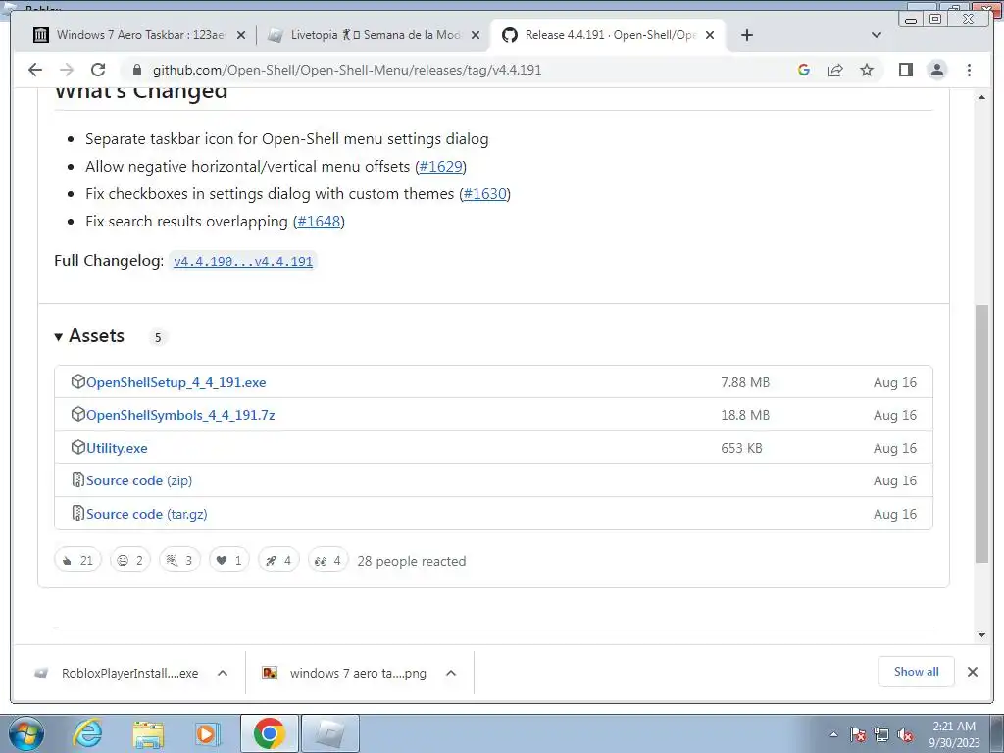The height and width of the screenshot is (753, 1004).
Task: Click the thumbs up reaction with 21
Action: click(77, 560)
